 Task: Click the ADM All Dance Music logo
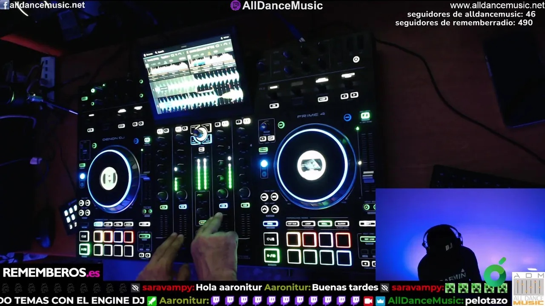pos(528,289)
